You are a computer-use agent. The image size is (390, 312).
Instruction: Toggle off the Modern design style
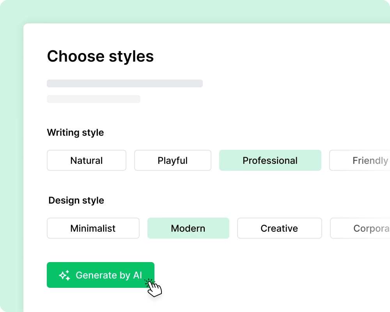point(188,228)
